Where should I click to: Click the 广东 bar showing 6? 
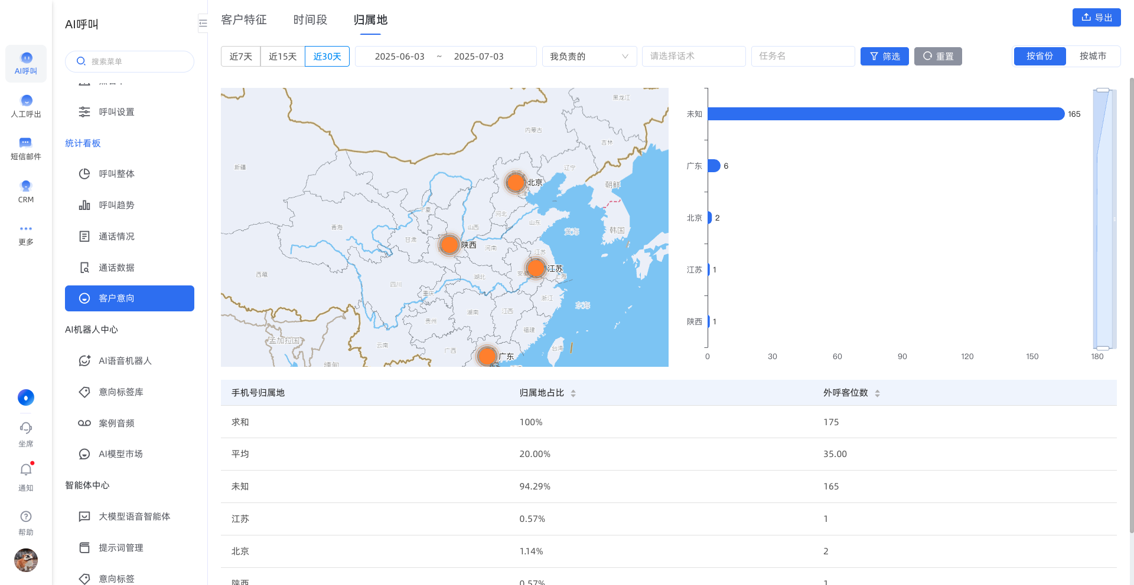[713, 166]
